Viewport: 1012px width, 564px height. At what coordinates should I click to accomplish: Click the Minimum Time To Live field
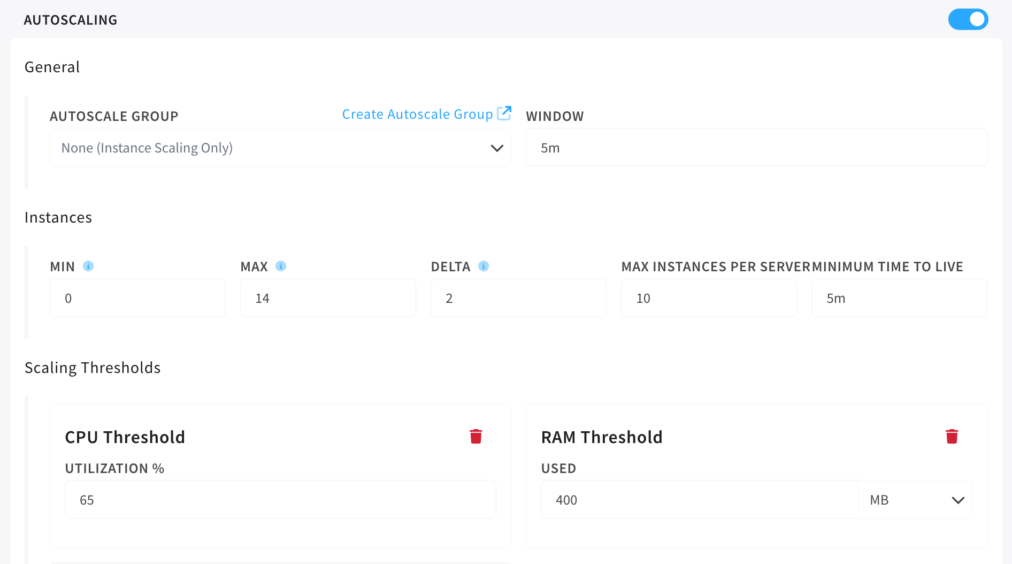point(899,299)
